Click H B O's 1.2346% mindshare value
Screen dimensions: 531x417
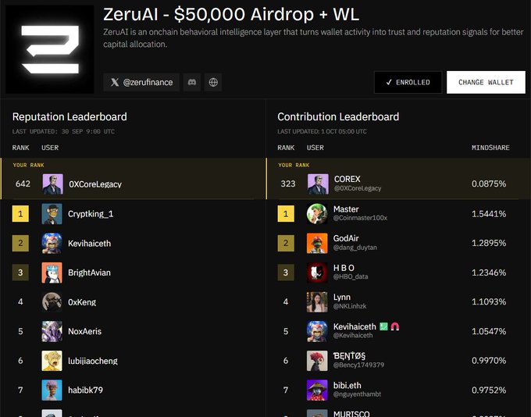tap(489, 273)
